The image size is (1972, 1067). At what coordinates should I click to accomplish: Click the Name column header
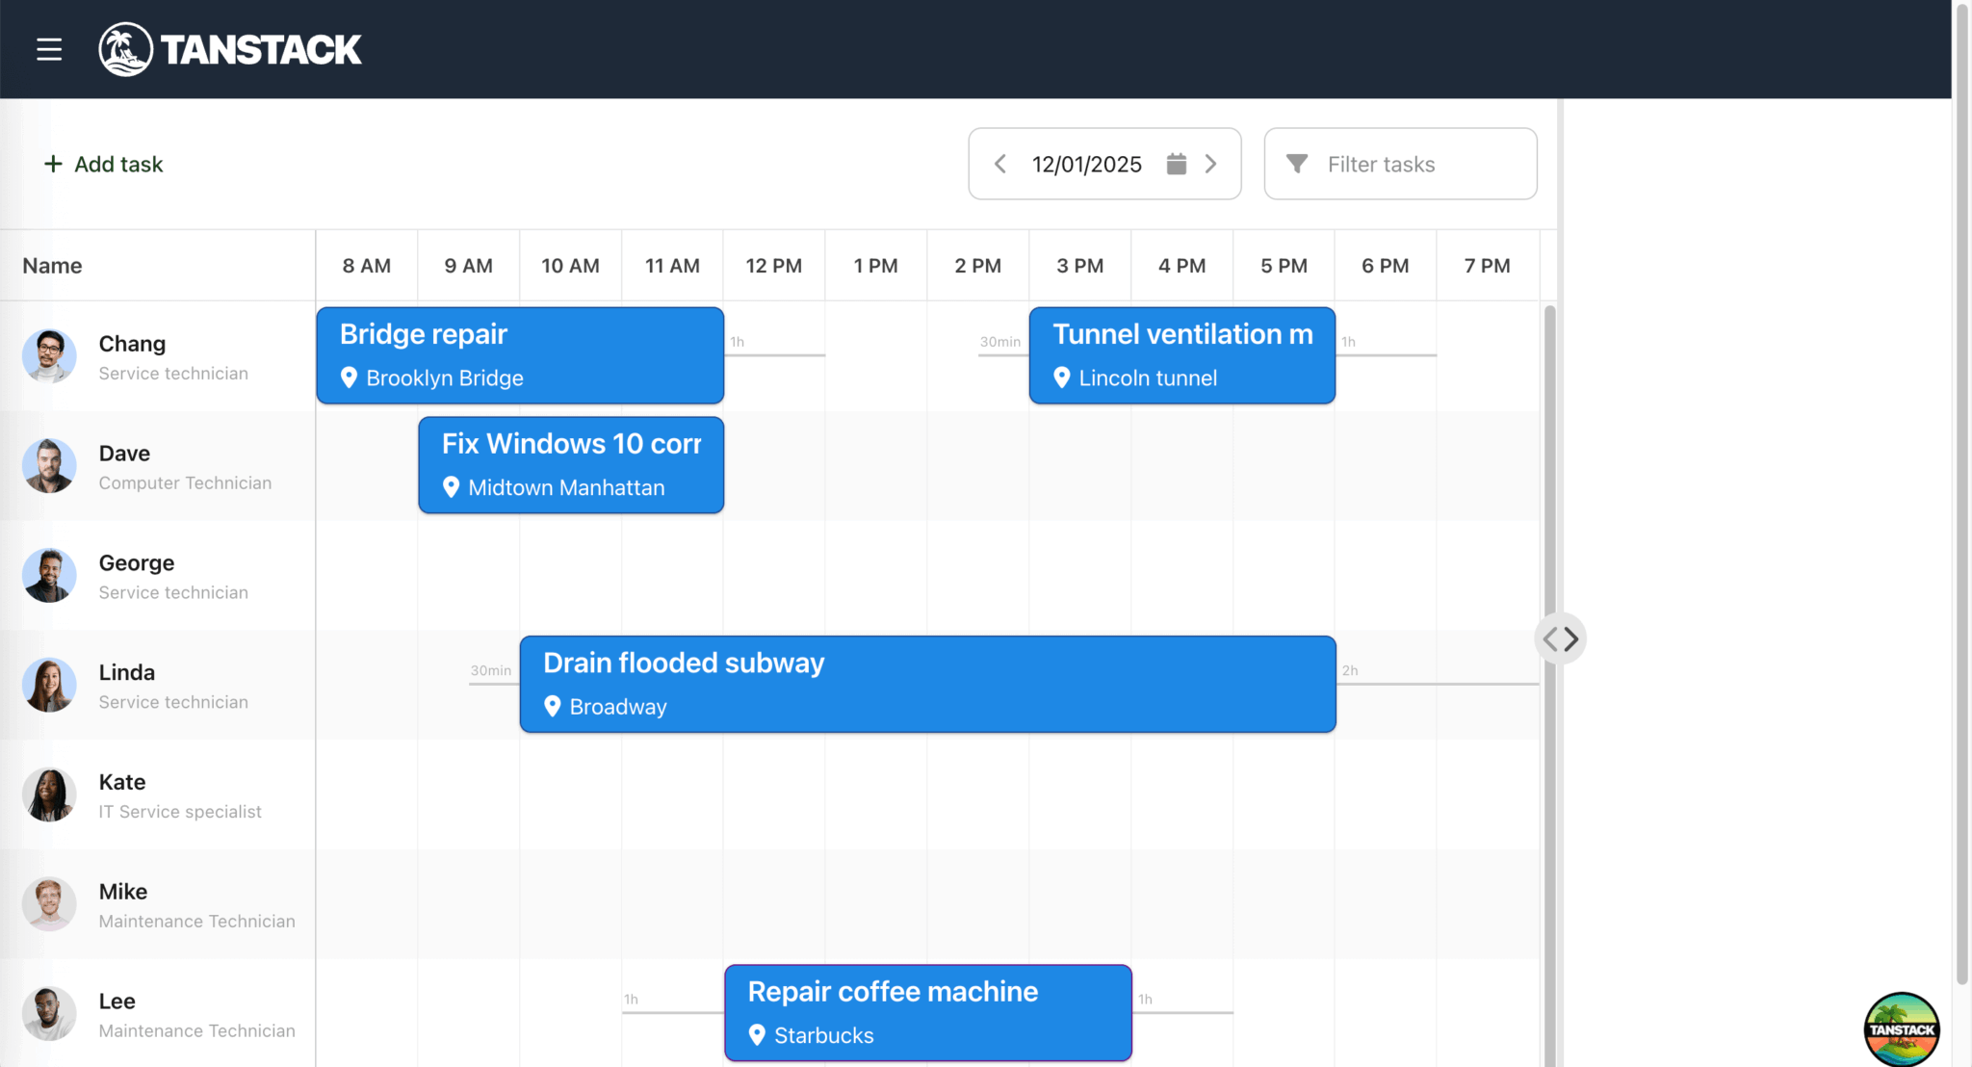(x=52, y=266)
